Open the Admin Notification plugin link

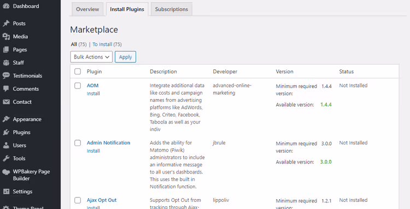(x=109, y=143)
